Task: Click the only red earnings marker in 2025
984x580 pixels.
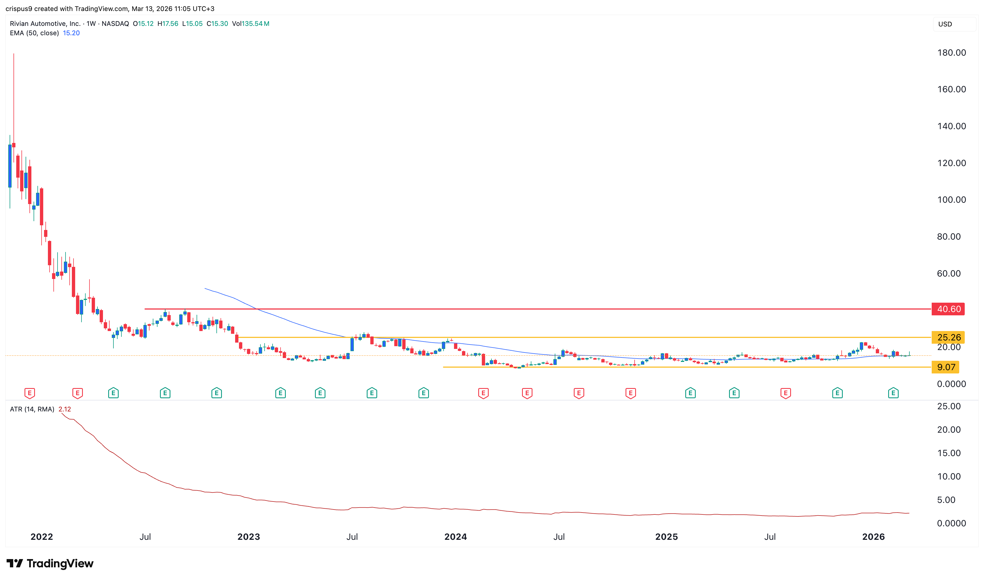Action: coord(785,393)
